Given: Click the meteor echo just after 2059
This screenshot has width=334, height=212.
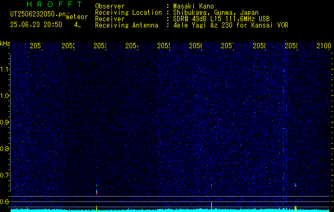Looking at the screenshot, I should click(x=295, y=185).
